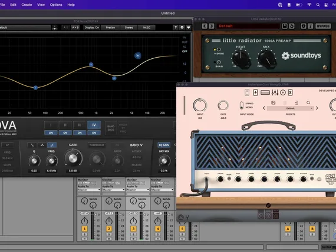The image size is (336, 252).
Task: Open channel 1 Audio To Master dropdown
Action: (89, 190)
